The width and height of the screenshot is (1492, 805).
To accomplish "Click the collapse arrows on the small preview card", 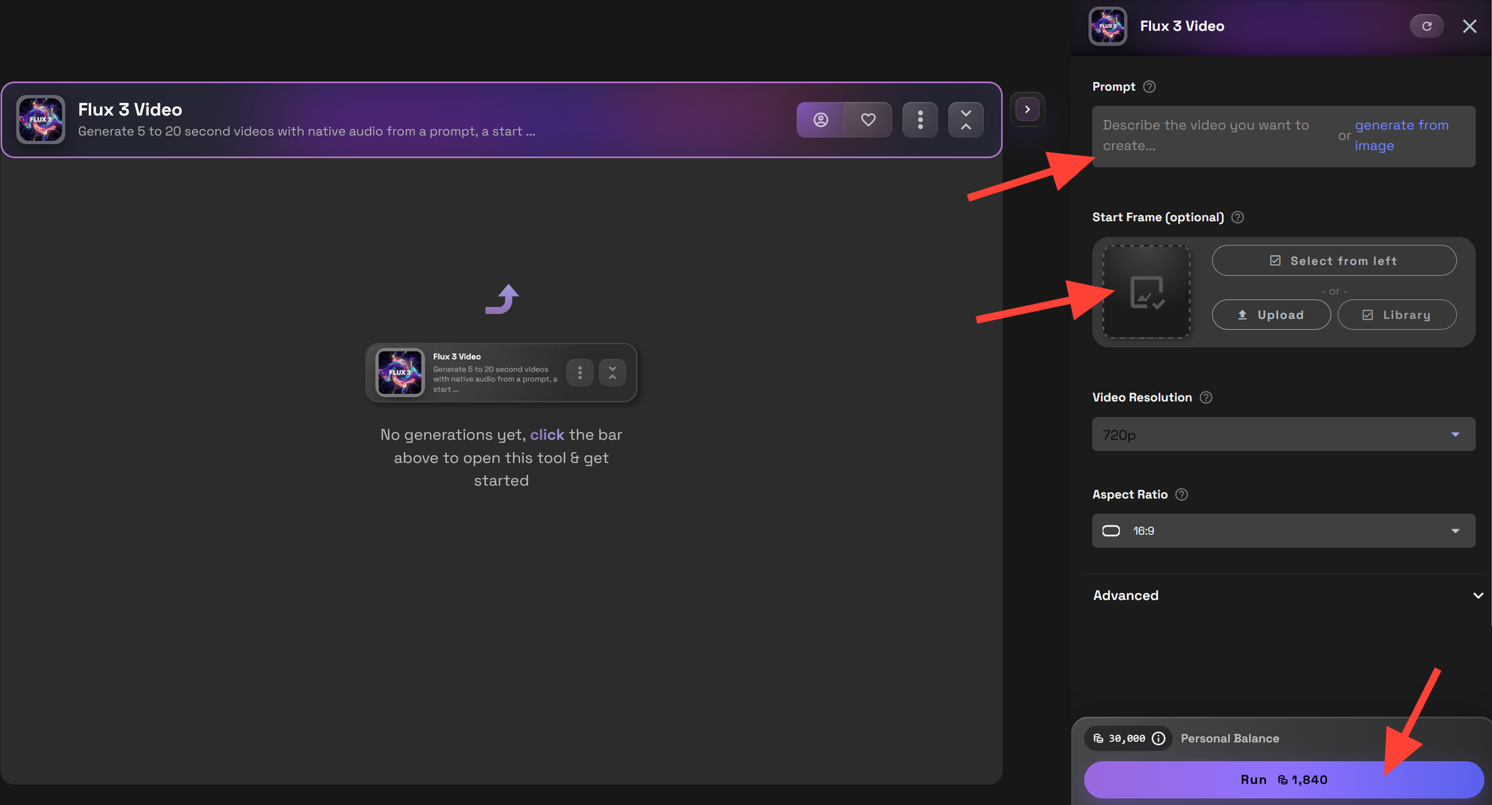I will [612, 372].
